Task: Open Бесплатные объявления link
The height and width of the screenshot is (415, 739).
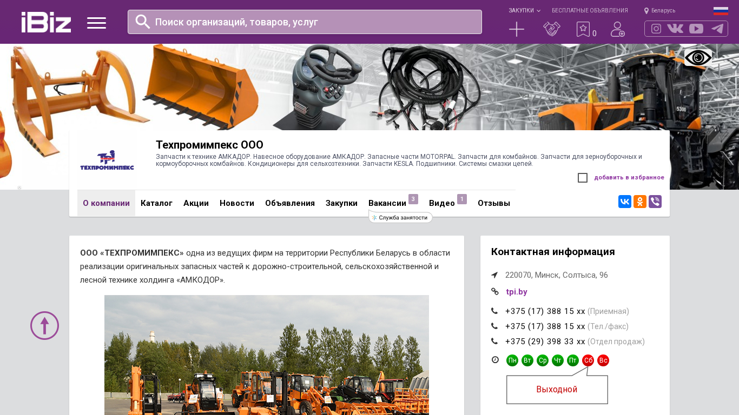Action: click(590, 11)
